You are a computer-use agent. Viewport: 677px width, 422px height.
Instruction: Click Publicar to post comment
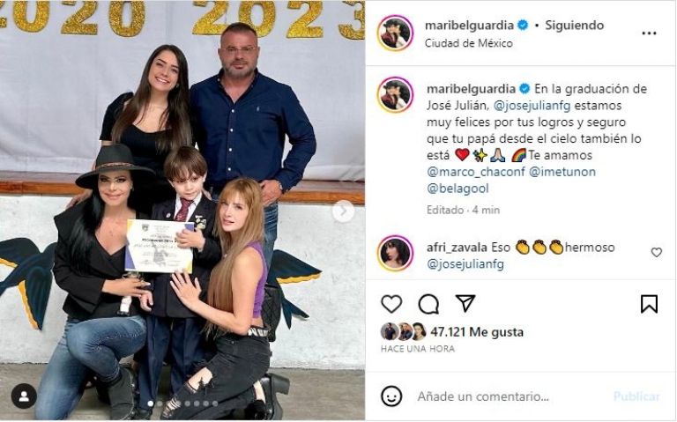pyautogui.click(x=636, y=396)
